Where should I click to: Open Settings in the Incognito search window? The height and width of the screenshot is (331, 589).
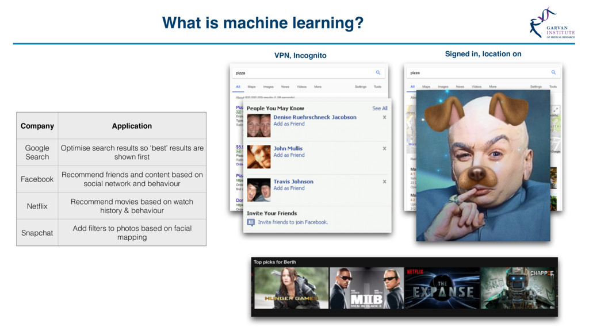[361, 87]
